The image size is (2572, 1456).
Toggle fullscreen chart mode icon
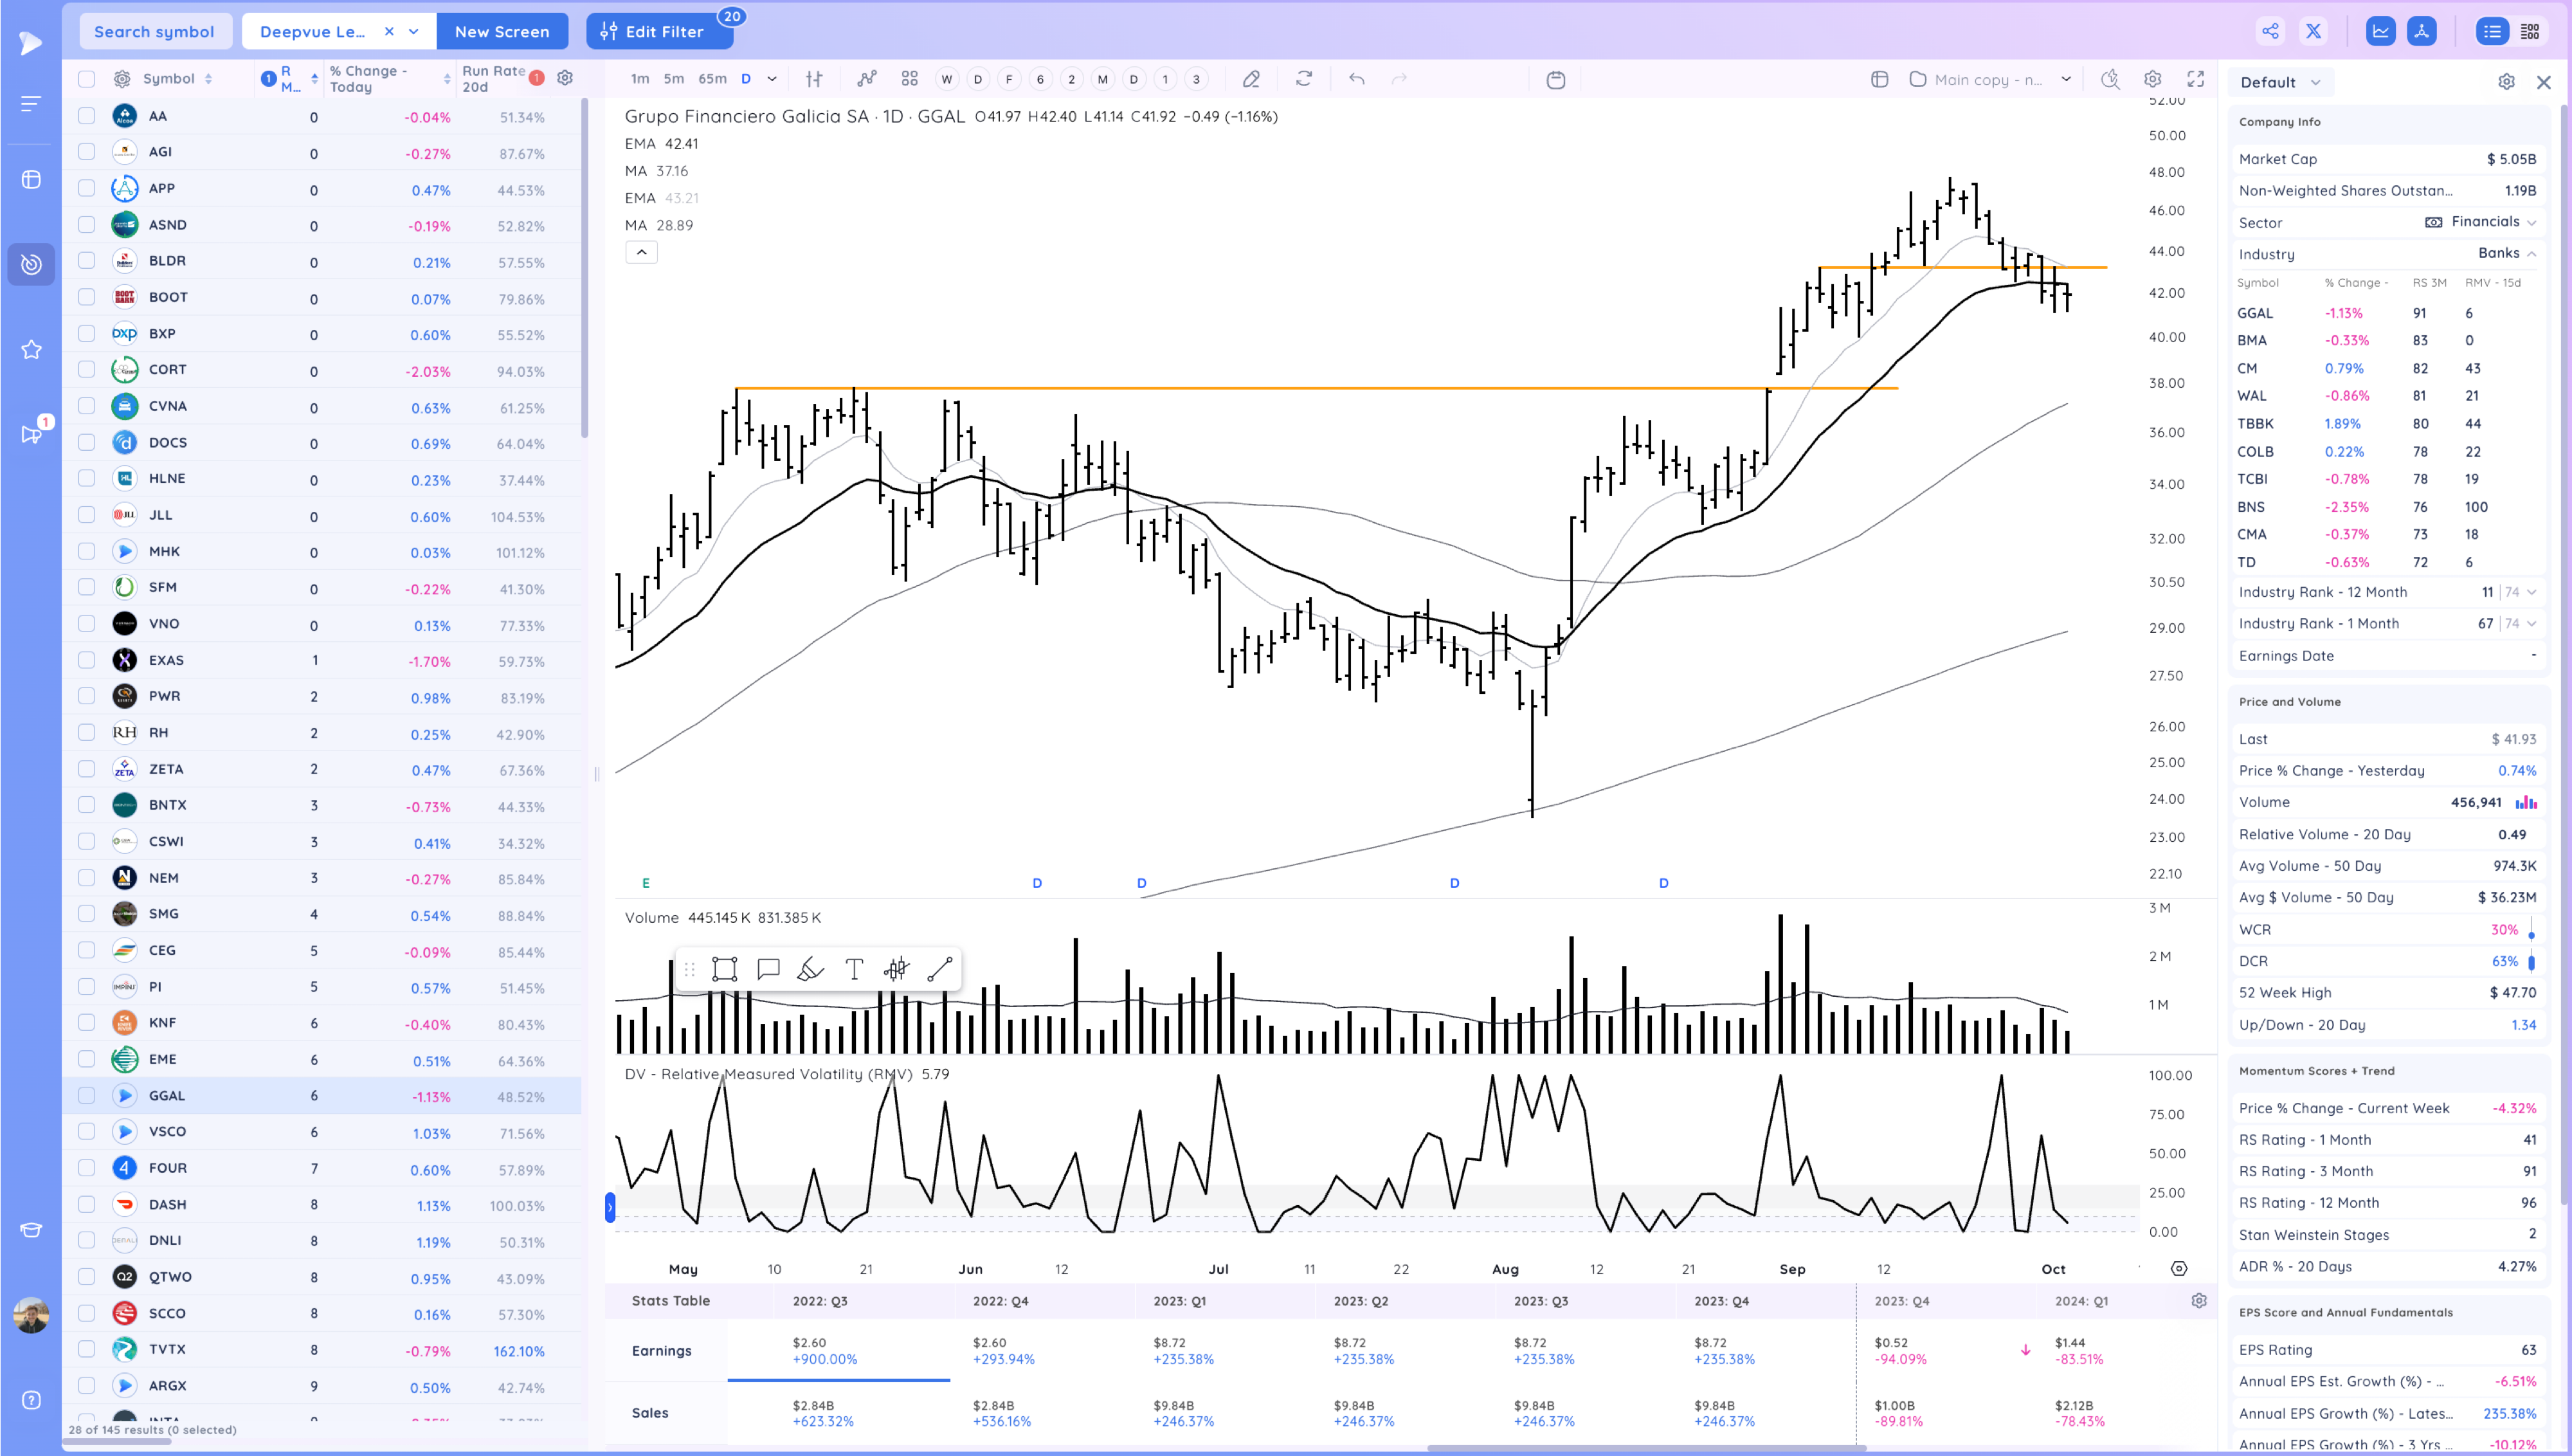coord(2195,79)
